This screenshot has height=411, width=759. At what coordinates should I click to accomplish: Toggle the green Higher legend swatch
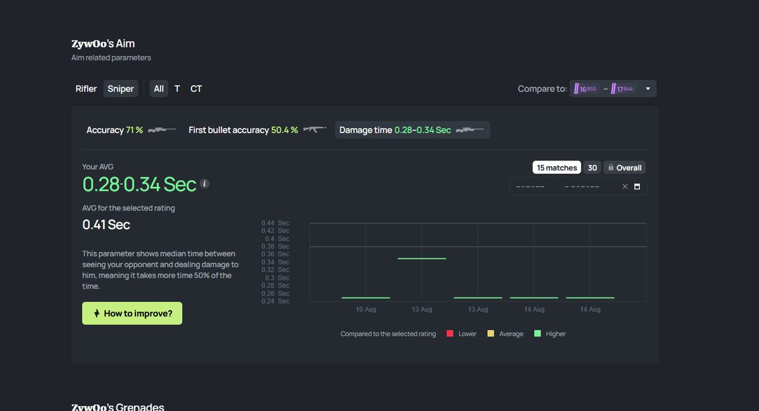click(538, 333)
